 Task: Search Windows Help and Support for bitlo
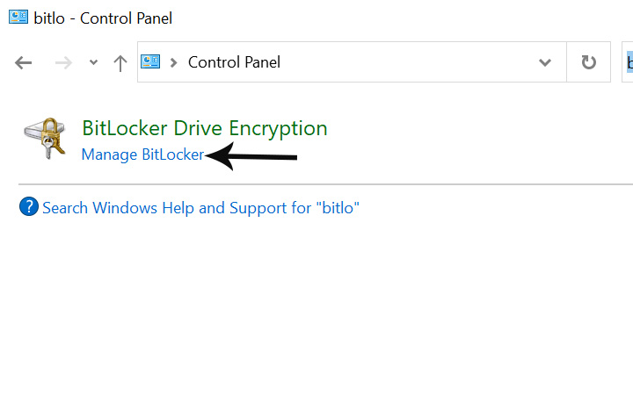coord(200,208)
